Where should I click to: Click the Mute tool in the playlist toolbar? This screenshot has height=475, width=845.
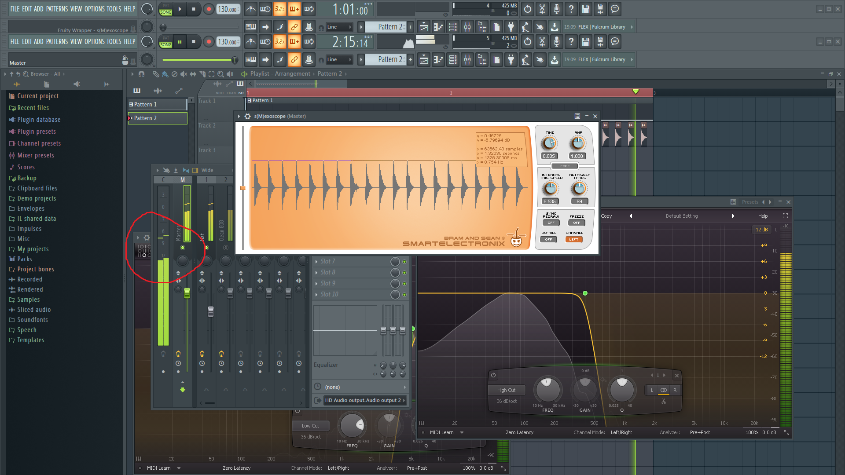184,74
